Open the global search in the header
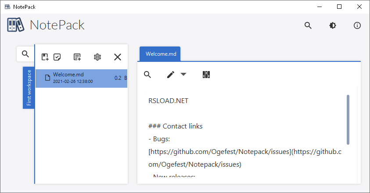This screenshot has height=193, width=370. (308, 25)
